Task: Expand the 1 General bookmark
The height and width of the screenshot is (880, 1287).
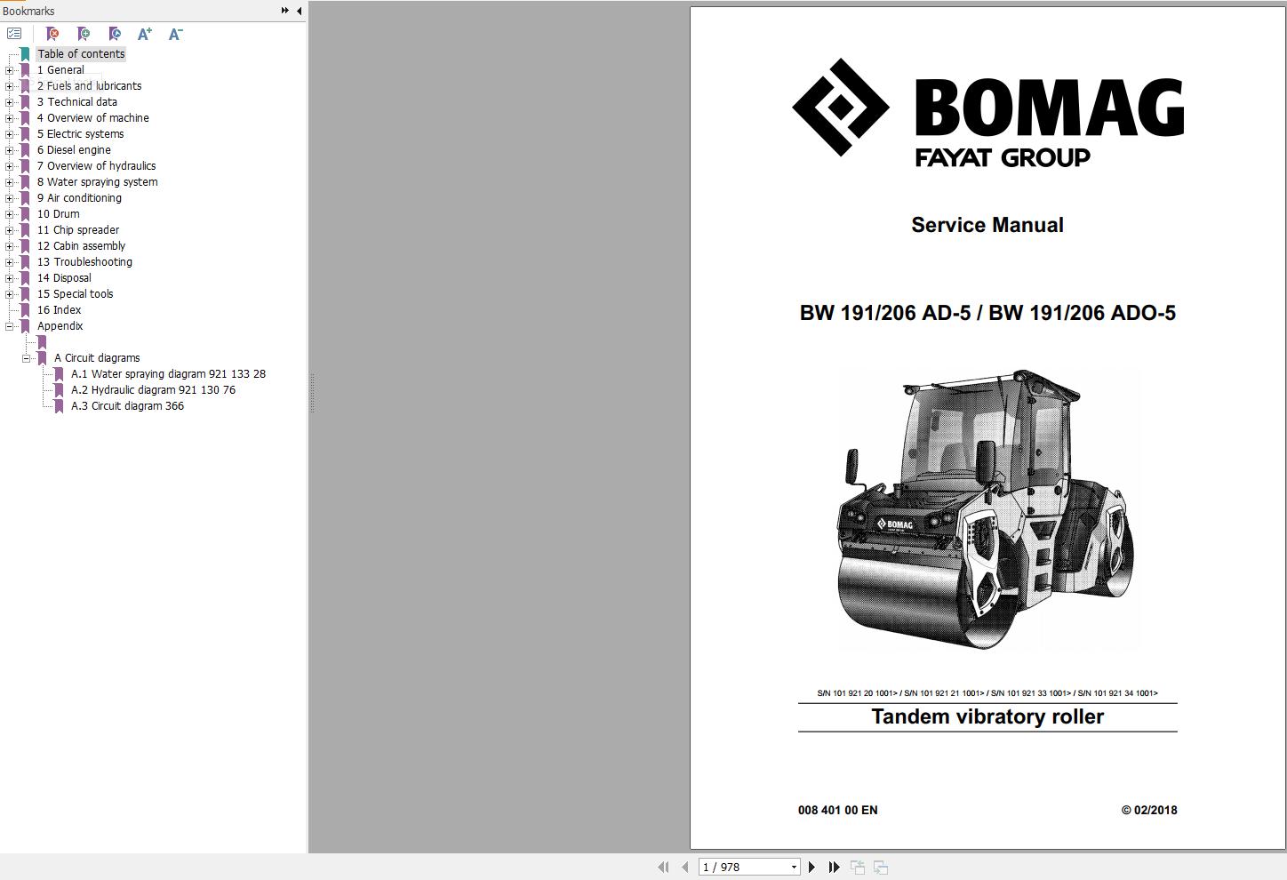Action: point(10,70)
